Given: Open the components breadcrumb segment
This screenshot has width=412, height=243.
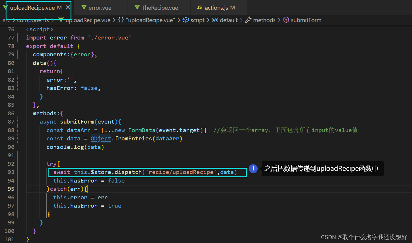Looking at the screenshot, I should (x=33, y=20).
